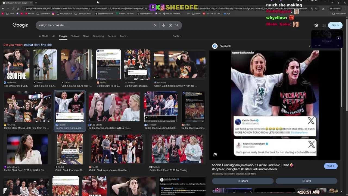
Task: Click the Lens search icon on the preview image
Action: [215, 155]
